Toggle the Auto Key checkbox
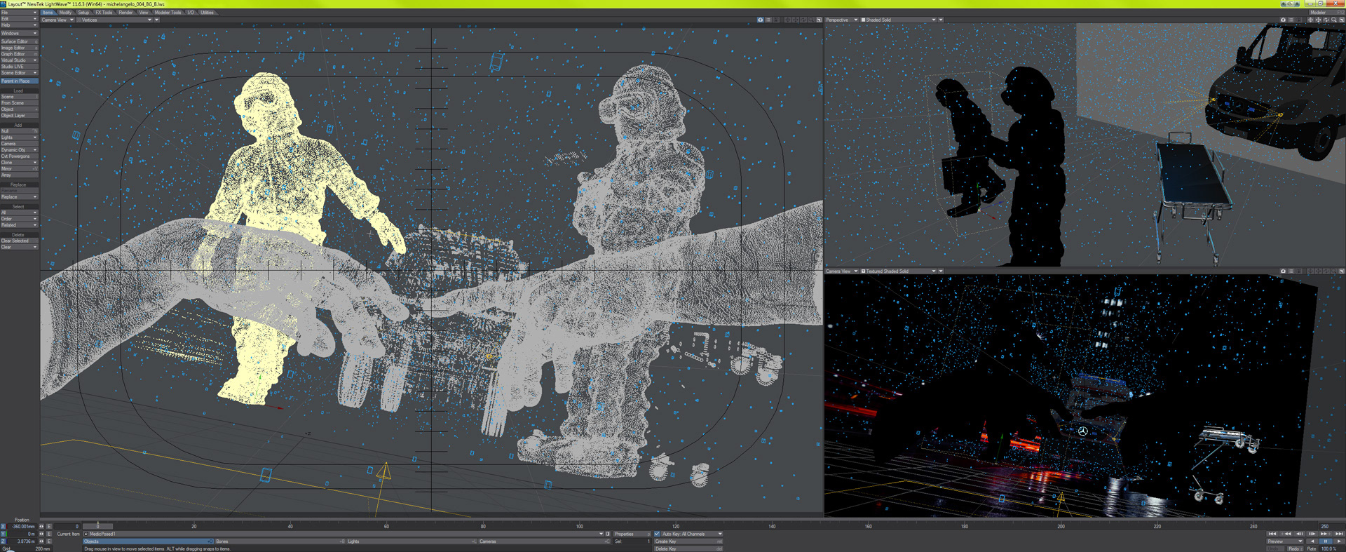This screenshot has height=552, width=1346. (x=657, y=534)
